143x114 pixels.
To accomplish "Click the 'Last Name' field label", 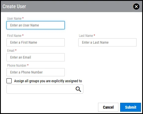I will click(86, 36).
